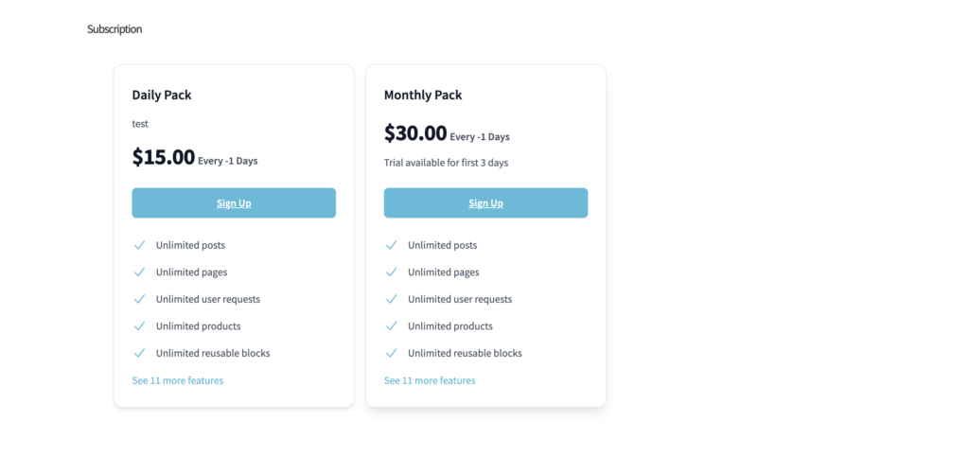
Task: Expand 'See 11 more features' in Daily Pack
Action: tap(178, 380)
